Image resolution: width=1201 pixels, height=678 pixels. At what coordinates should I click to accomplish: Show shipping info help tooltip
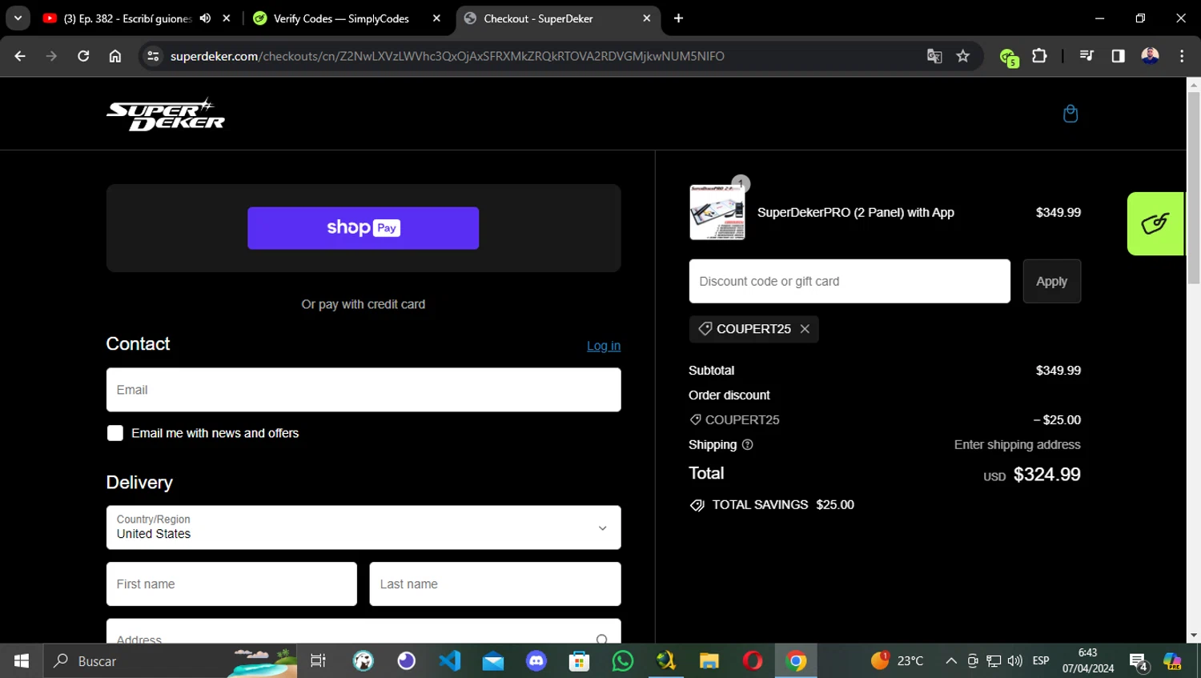tap(748, 444)
